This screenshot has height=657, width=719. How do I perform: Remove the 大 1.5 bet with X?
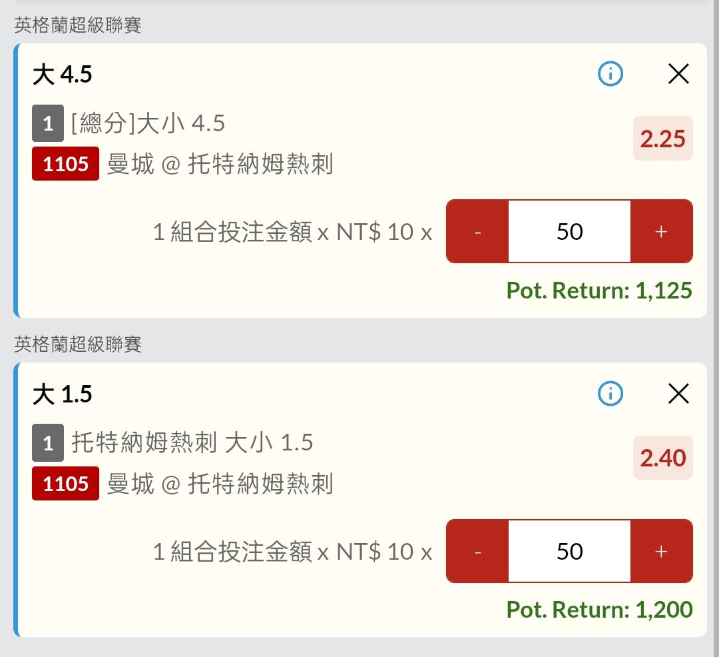[678, 394]
